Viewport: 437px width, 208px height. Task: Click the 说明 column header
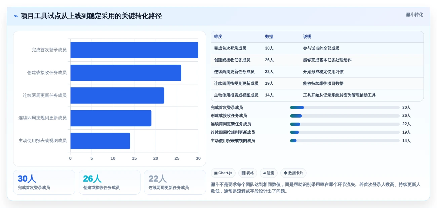coord(307,37)
